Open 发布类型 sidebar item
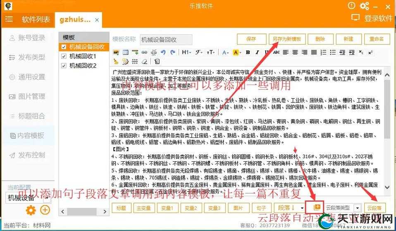Screen dimensions: 396x231 point(27,57)
